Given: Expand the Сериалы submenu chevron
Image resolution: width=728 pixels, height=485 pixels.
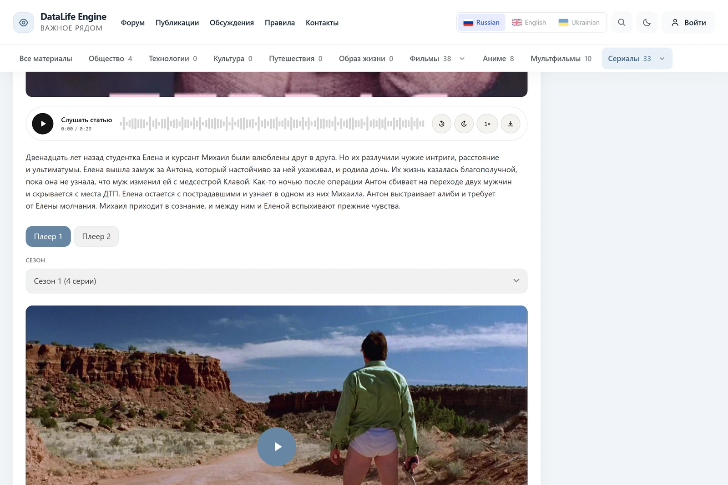Looking at the screenshot, I should pyautogui.click(x=662, y=59).
